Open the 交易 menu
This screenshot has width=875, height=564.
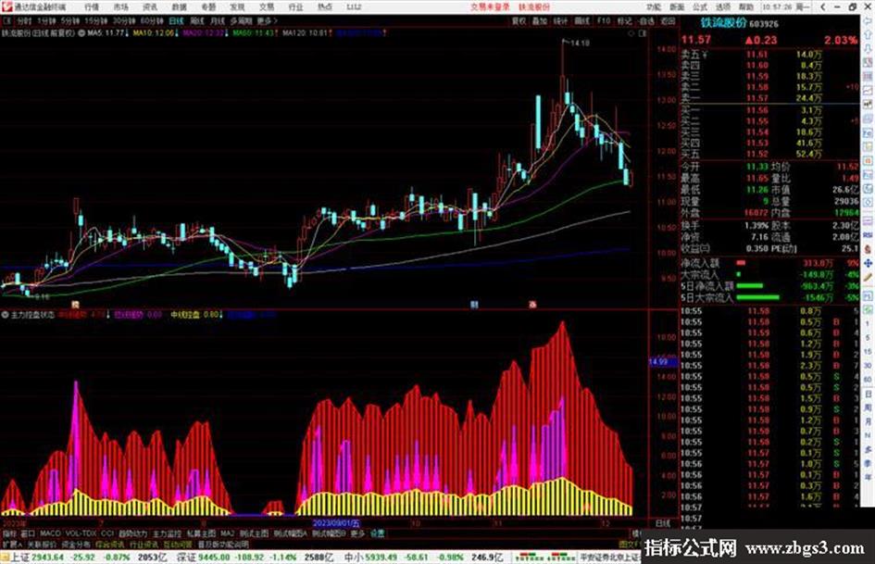(267, 7)
